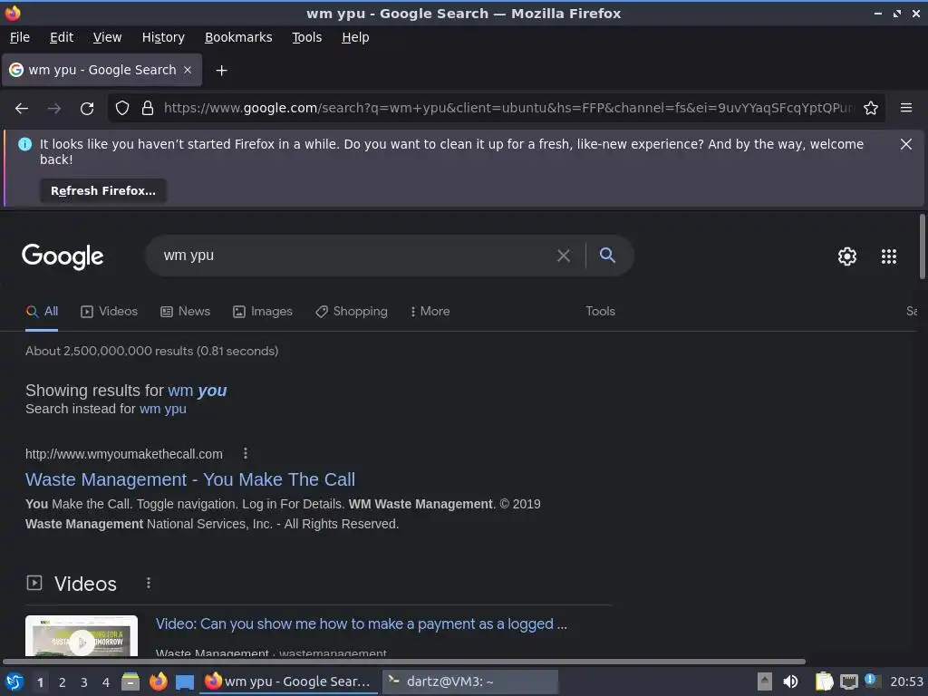
Task: Clear the Google search box text
Action: [564, 256]
